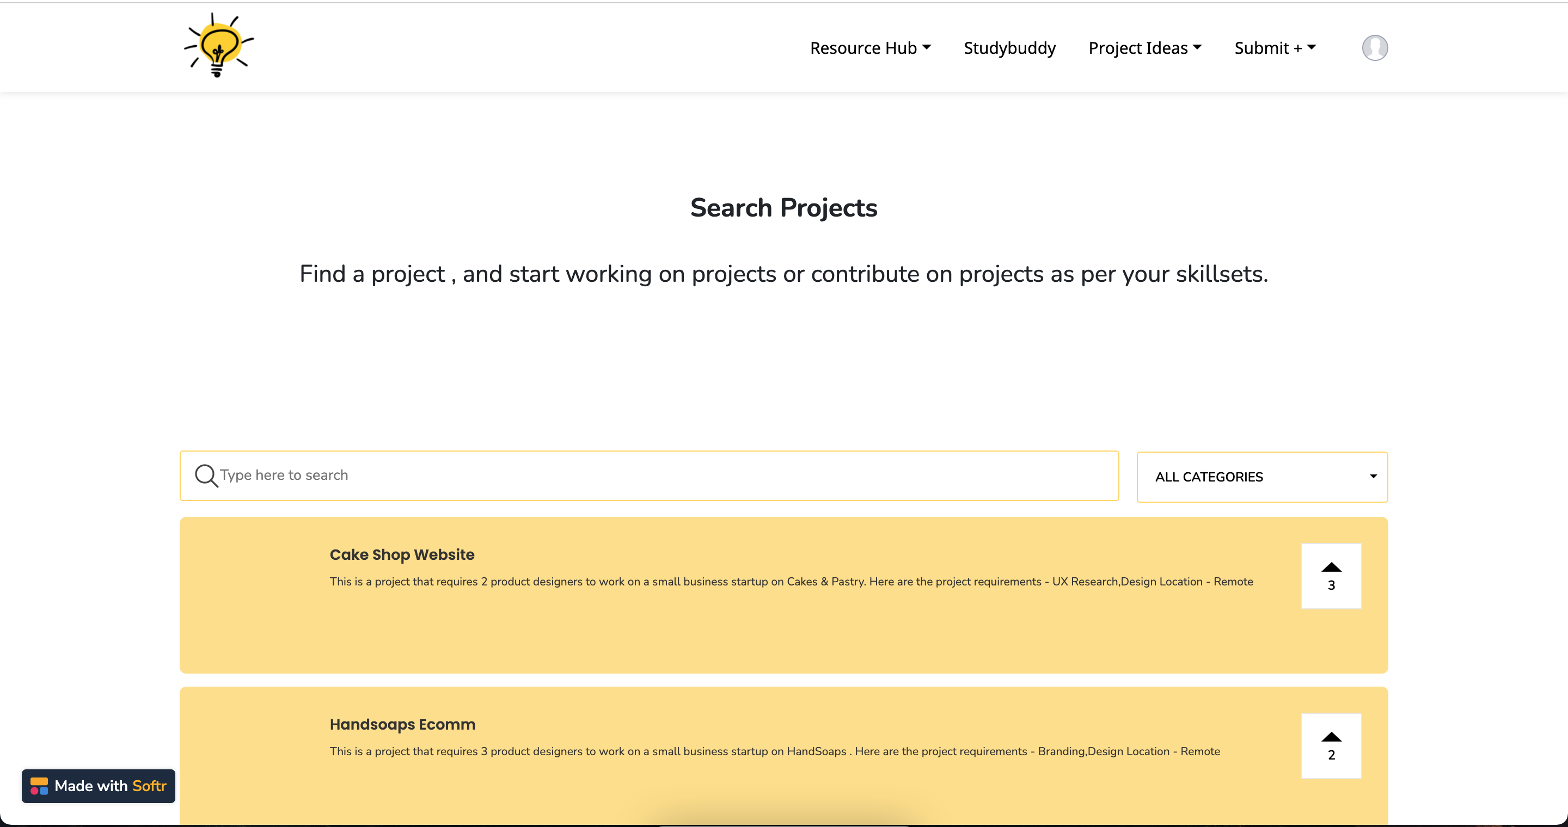Screen dimensions: 1568x827
Task: Click the lightbulb logo icon
Action: tap(218, 46)
